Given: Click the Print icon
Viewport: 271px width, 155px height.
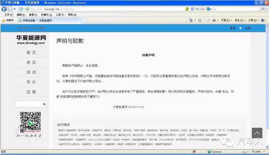Looking at the screenshot, I should 214,20.
